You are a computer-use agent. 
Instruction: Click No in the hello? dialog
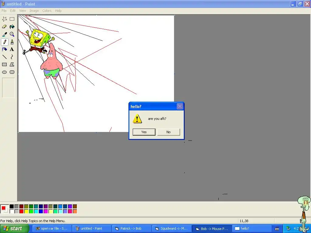point(169,132)
